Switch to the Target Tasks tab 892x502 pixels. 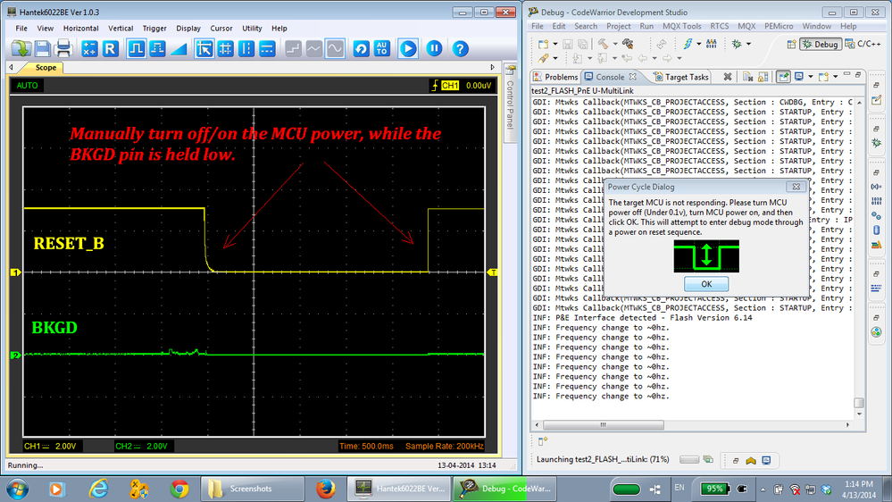pos(681,77)
